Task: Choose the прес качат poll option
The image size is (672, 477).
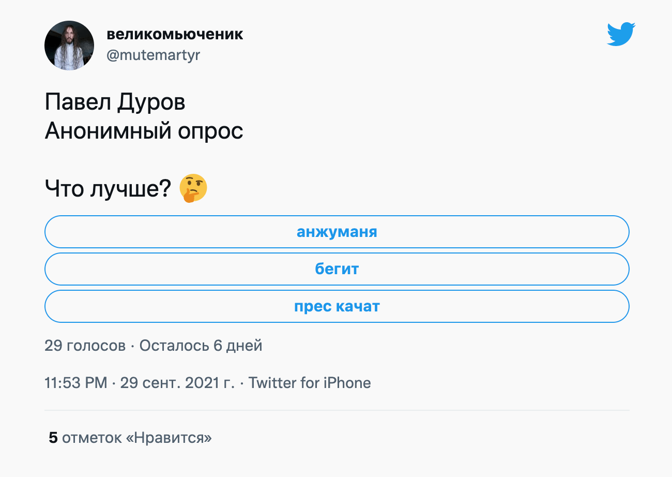Action: pos(337,306)
